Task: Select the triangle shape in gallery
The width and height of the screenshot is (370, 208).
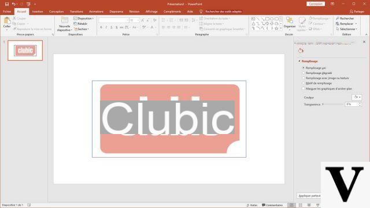Action: pos(253,24)
